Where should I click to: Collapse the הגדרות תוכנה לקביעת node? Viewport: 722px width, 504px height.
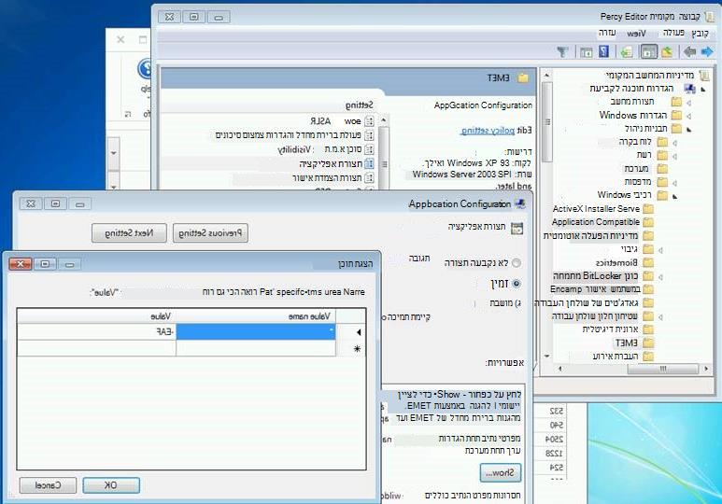(x=703, y=90)
